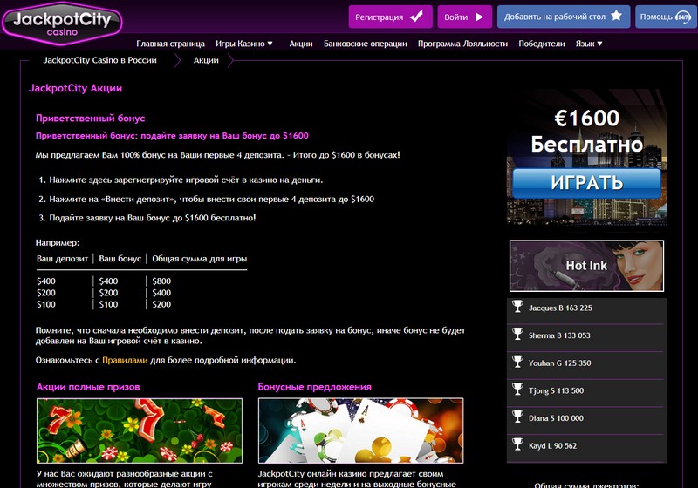Expand the Язык language dropdown
The width and height of the screenshot is (698, 488).
tap(588, 44)
